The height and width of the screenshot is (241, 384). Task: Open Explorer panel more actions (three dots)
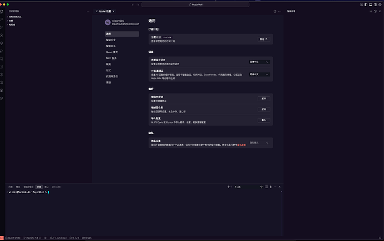[88, 11]
